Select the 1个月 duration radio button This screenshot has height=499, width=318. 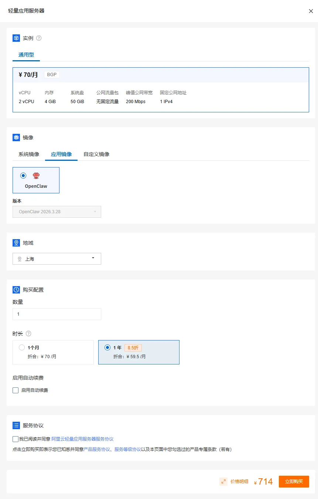pos(22,347)
